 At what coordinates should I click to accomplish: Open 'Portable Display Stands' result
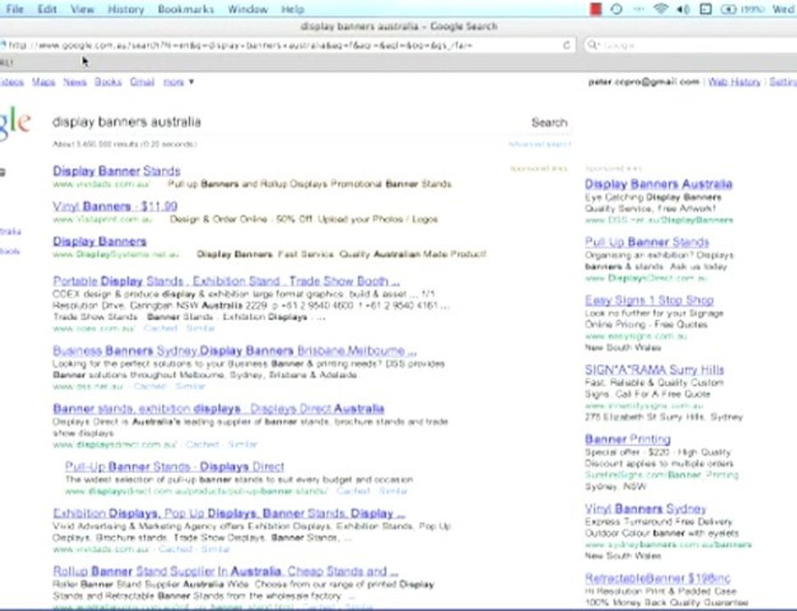pos(226,281)
